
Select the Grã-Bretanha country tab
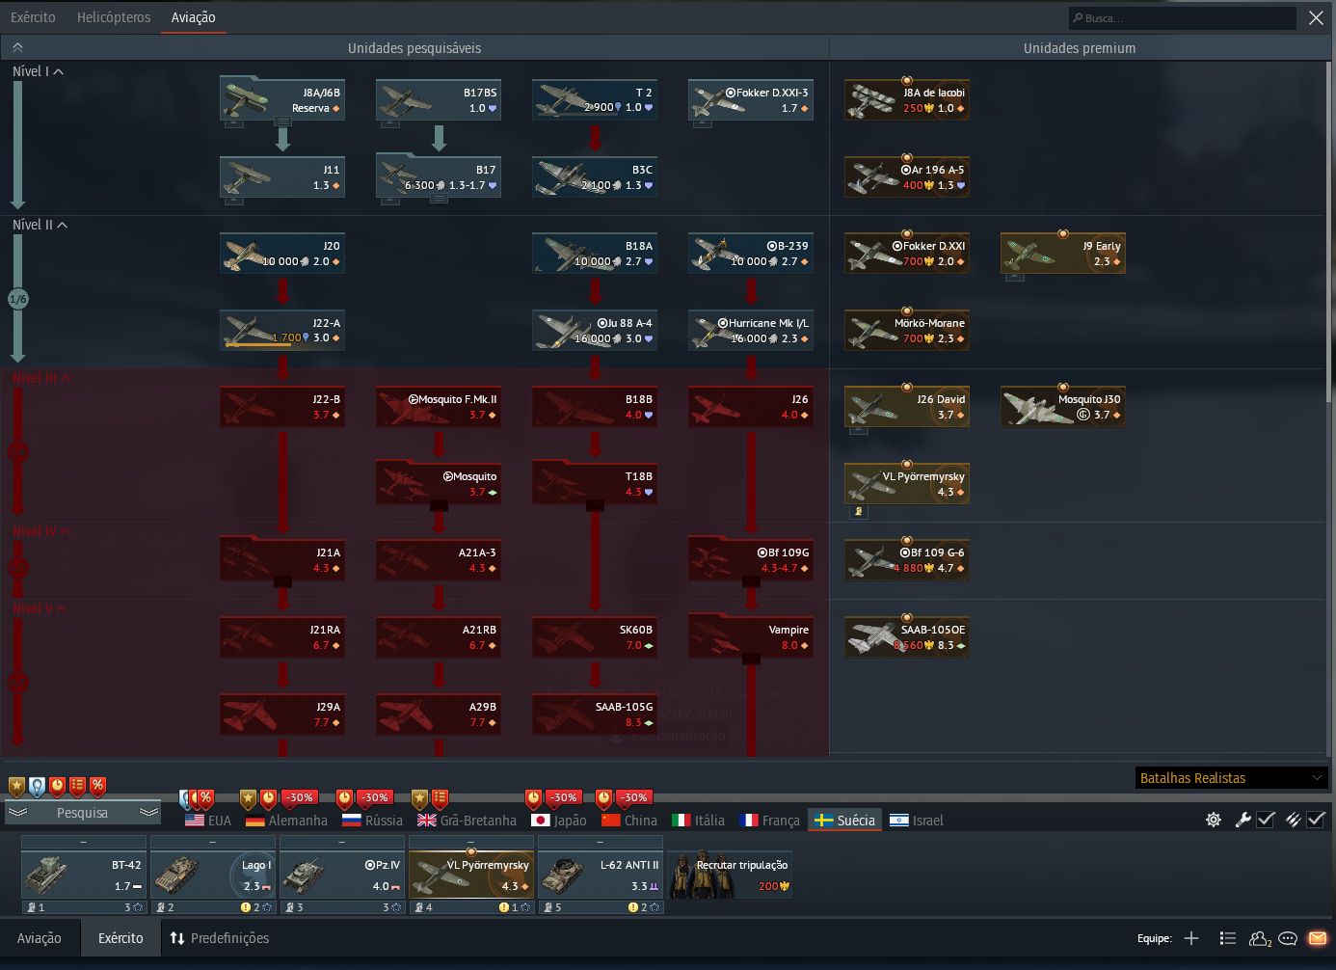click(x=467, y=821)
